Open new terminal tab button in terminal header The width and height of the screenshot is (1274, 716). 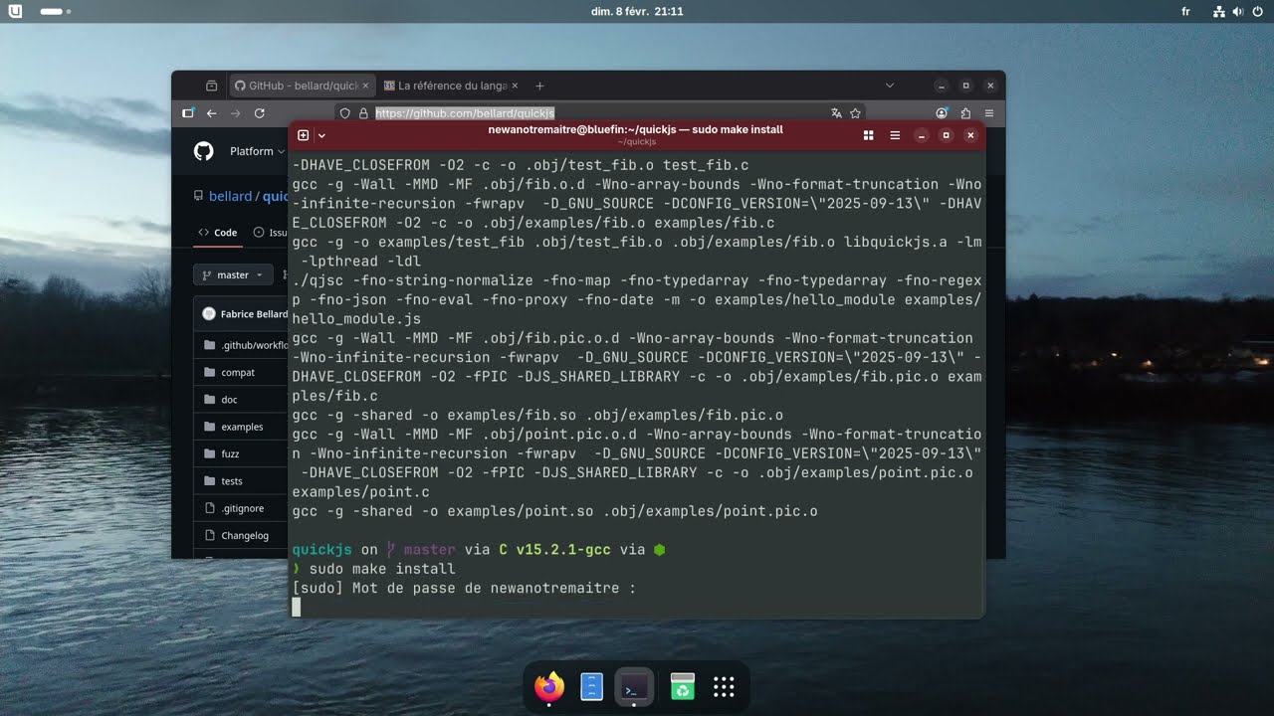pos(304,135)
